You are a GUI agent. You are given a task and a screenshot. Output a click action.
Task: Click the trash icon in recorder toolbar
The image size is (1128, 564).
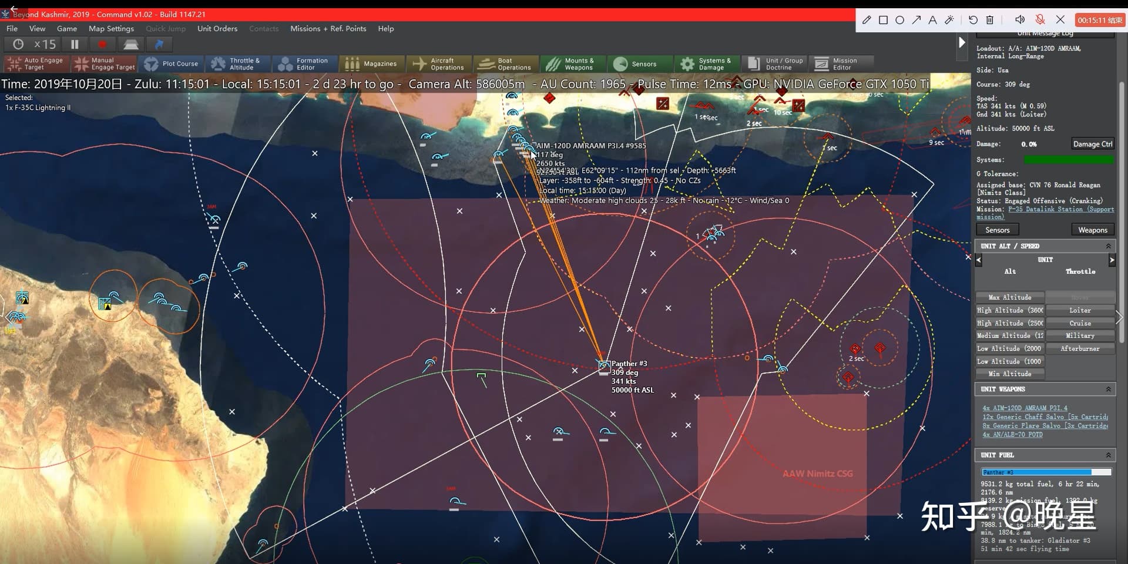[990, 20]
